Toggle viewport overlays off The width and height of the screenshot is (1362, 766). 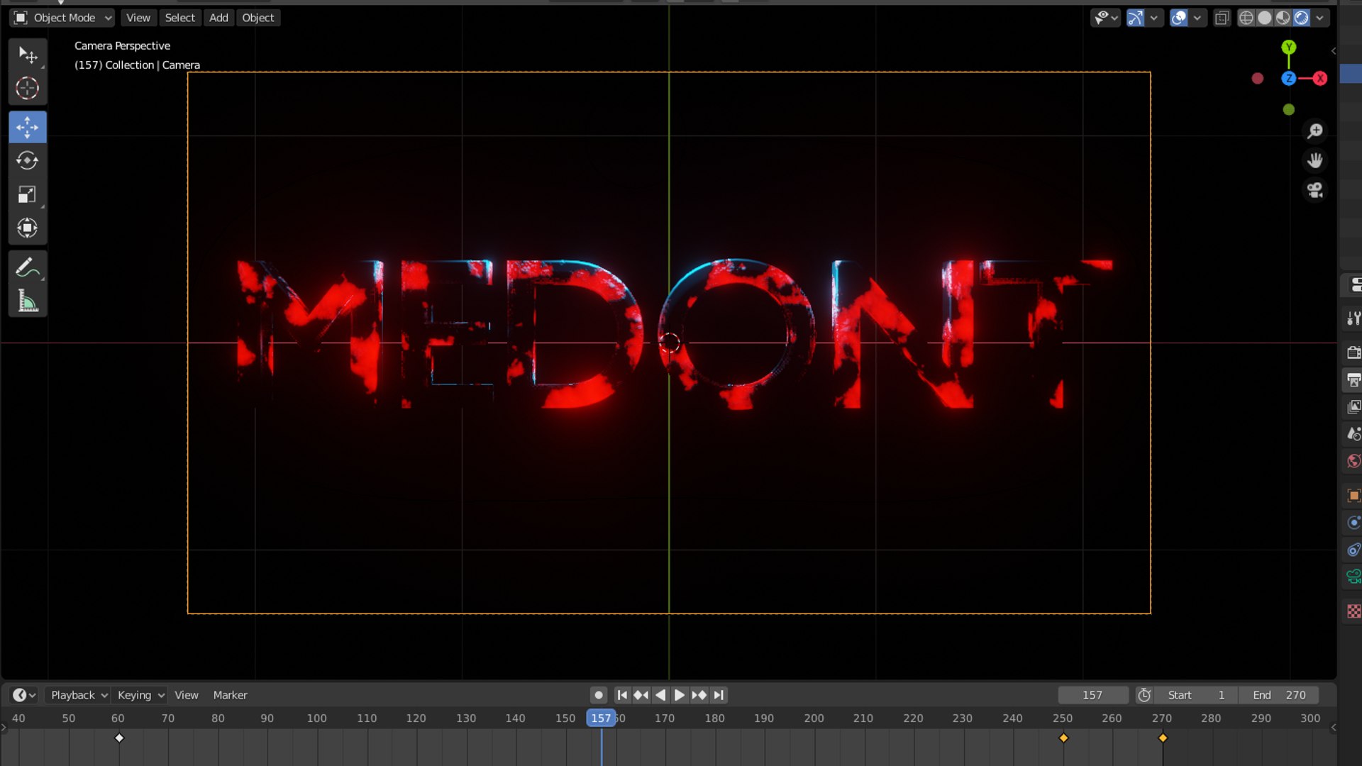click(x=1178, y=18)
